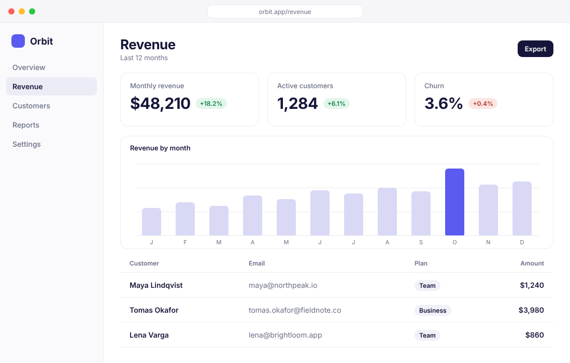The width and height of the screenshot is (570, 363).
Task: Click the $48,210 monthly revenue value
Action: (160, 103)
